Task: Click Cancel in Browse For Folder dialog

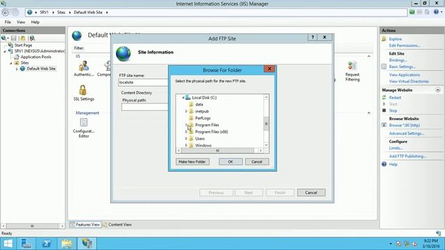Action: (257, 162)
